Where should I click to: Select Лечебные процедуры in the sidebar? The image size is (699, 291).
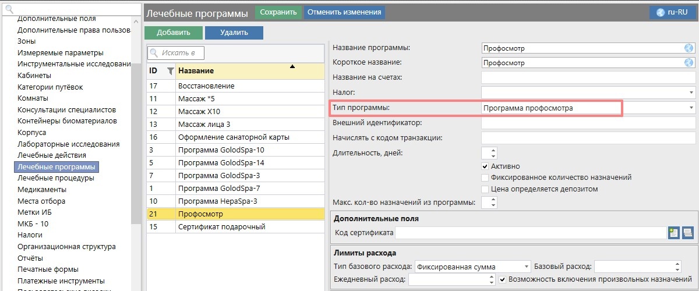tap(56, 178)
